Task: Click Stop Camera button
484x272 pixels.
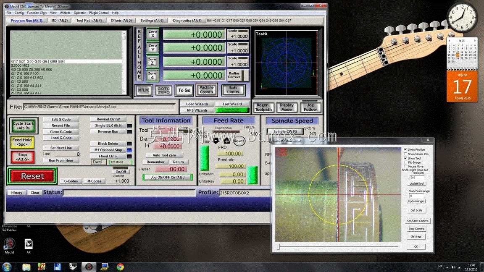Action: click(416, 229)
